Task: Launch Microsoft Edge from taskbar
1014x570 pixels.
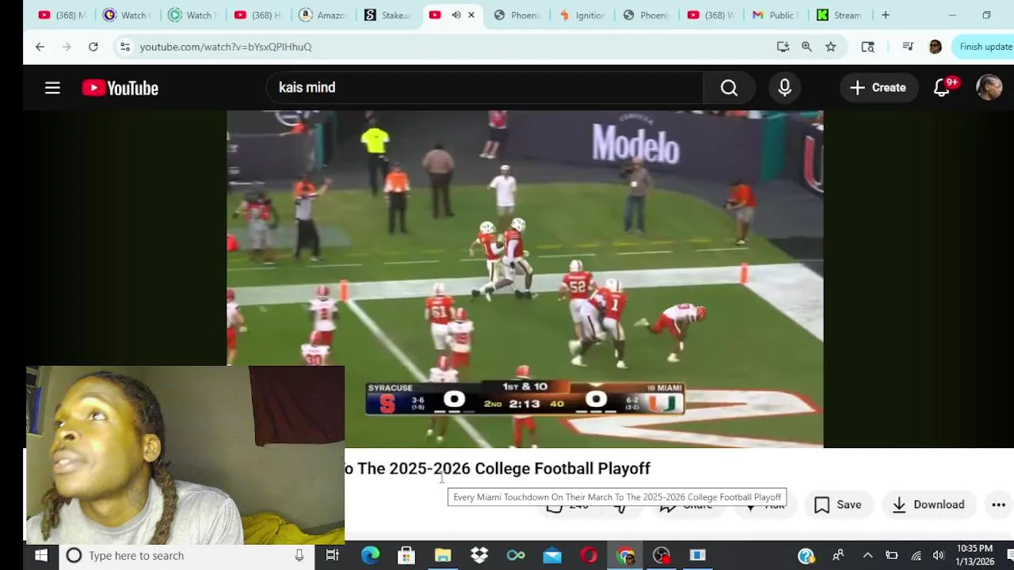Action: click(x=370, y=556)
